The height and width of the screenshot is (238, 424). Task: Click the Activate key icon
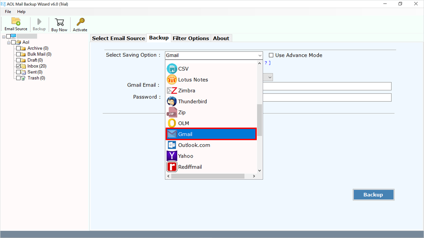tap(80, 22)
